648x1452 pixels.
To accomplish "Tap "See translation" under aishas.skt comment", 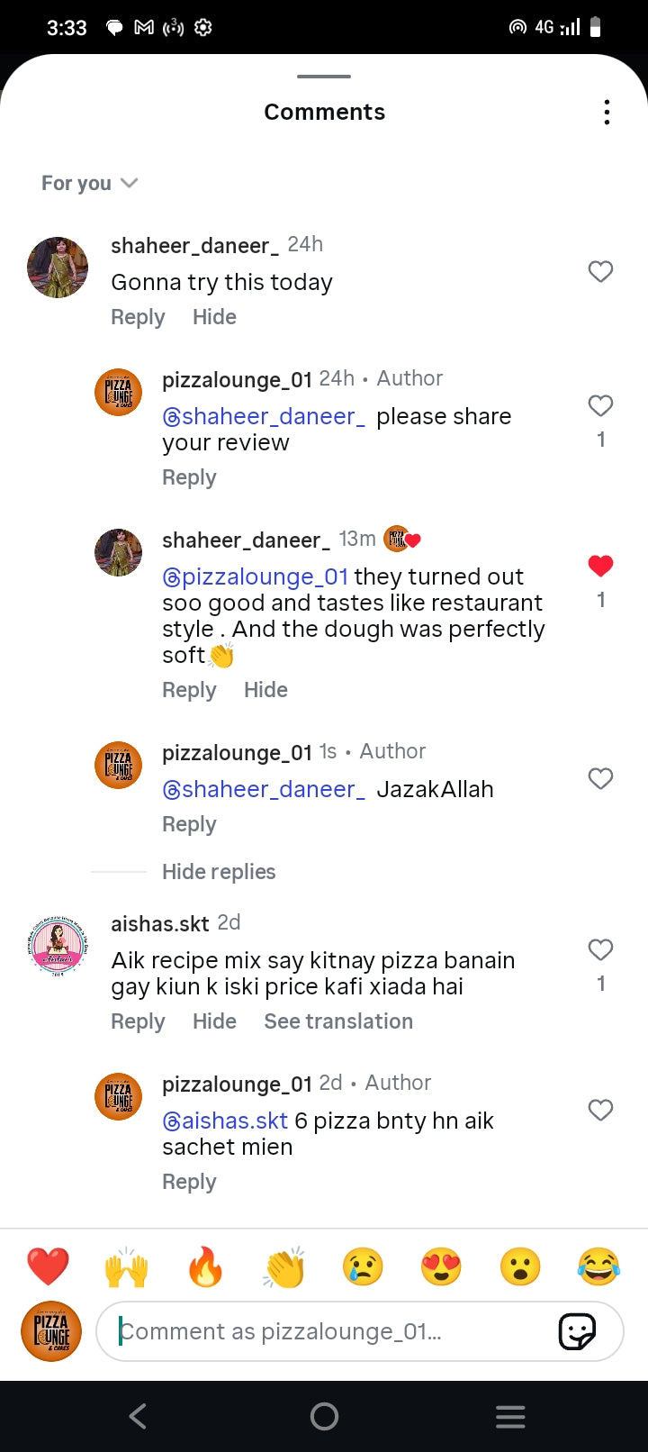I will click(338, 1021).
